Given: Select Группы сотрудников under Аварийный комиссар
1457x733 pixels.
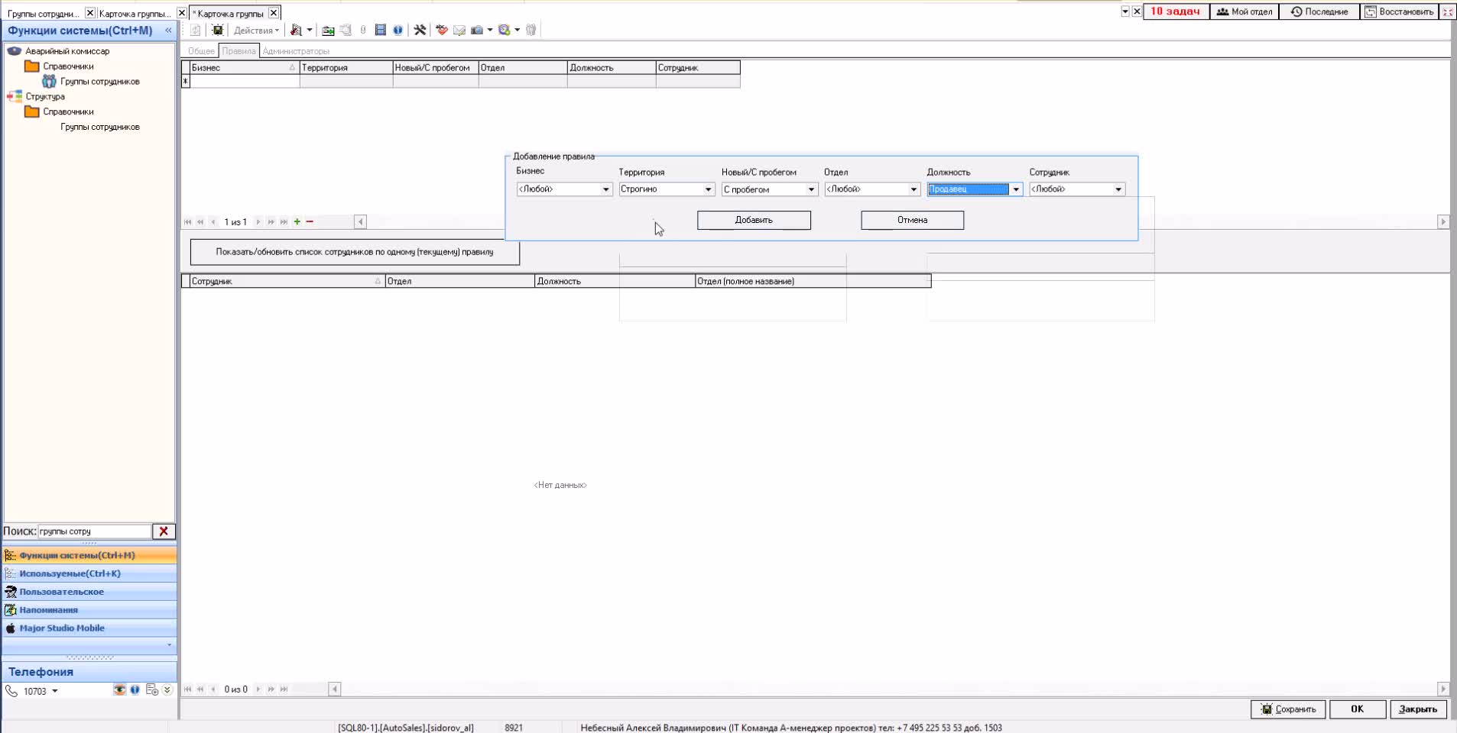Looking at the screenshot, I should (100, 82).
